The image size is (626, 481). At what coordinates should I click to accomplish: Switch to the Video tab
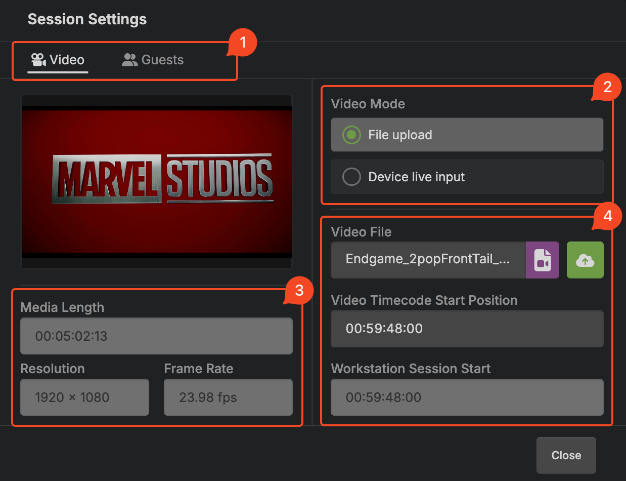(x=58, y=59)
